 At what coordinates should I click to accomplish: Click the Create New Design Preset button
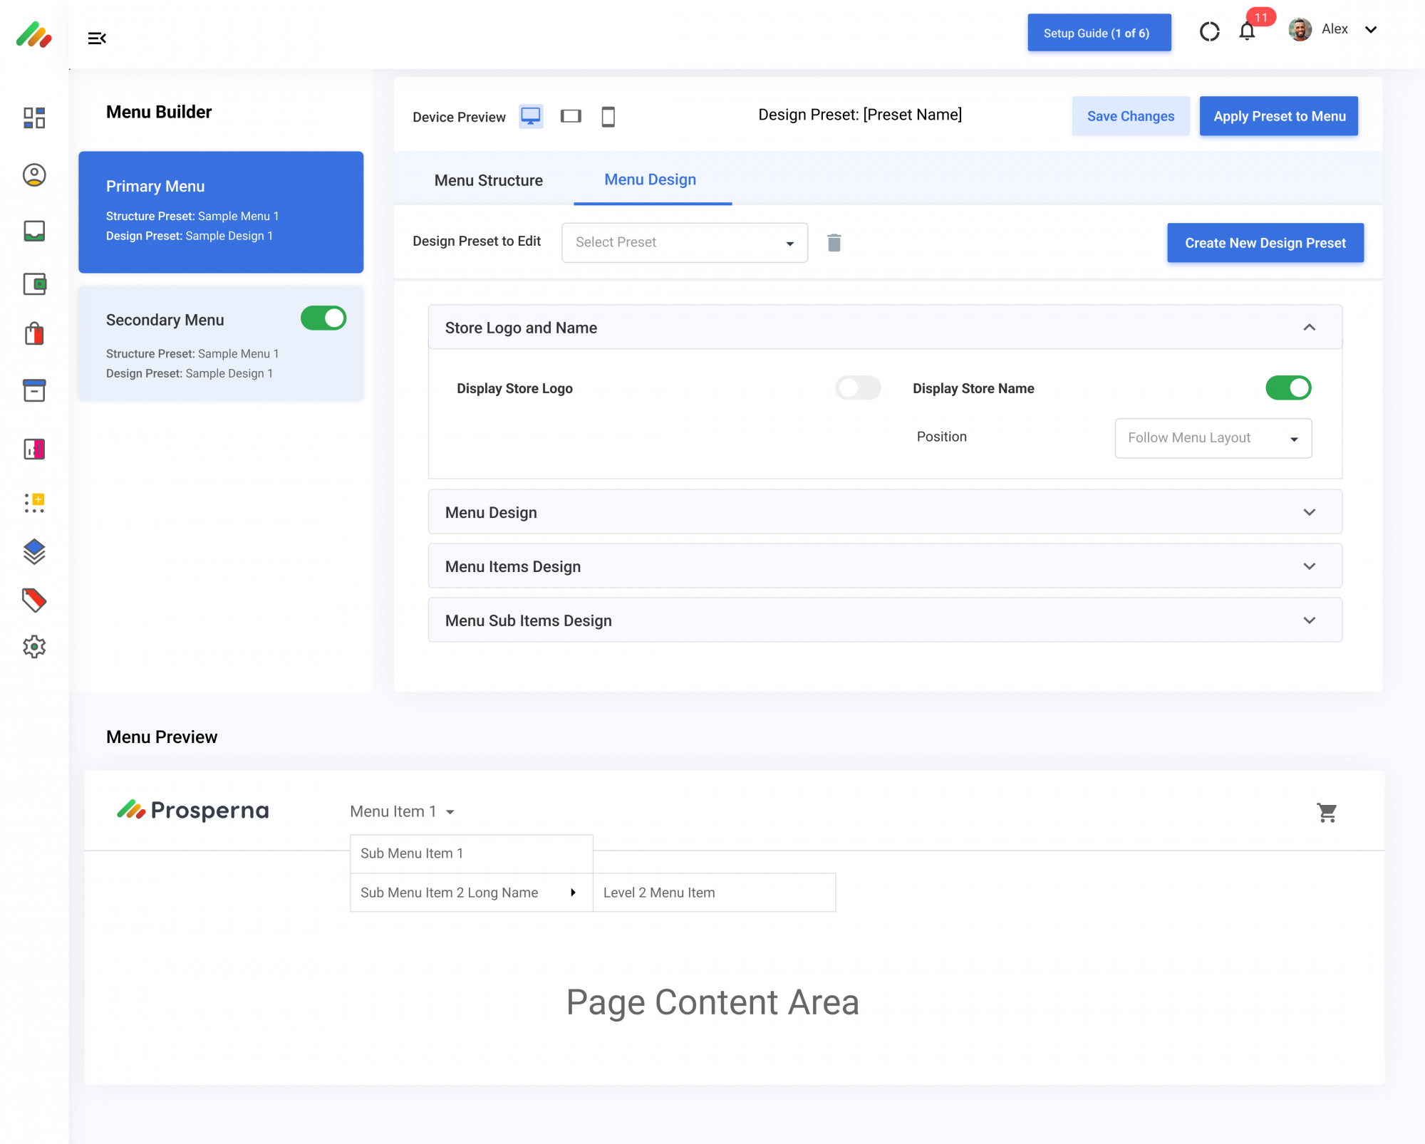point(1265,243)
